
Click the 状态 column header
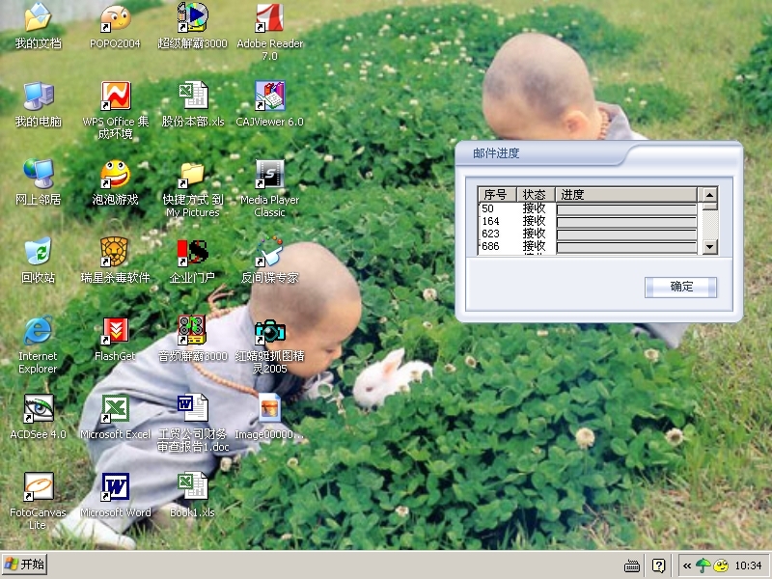(535, 195)
